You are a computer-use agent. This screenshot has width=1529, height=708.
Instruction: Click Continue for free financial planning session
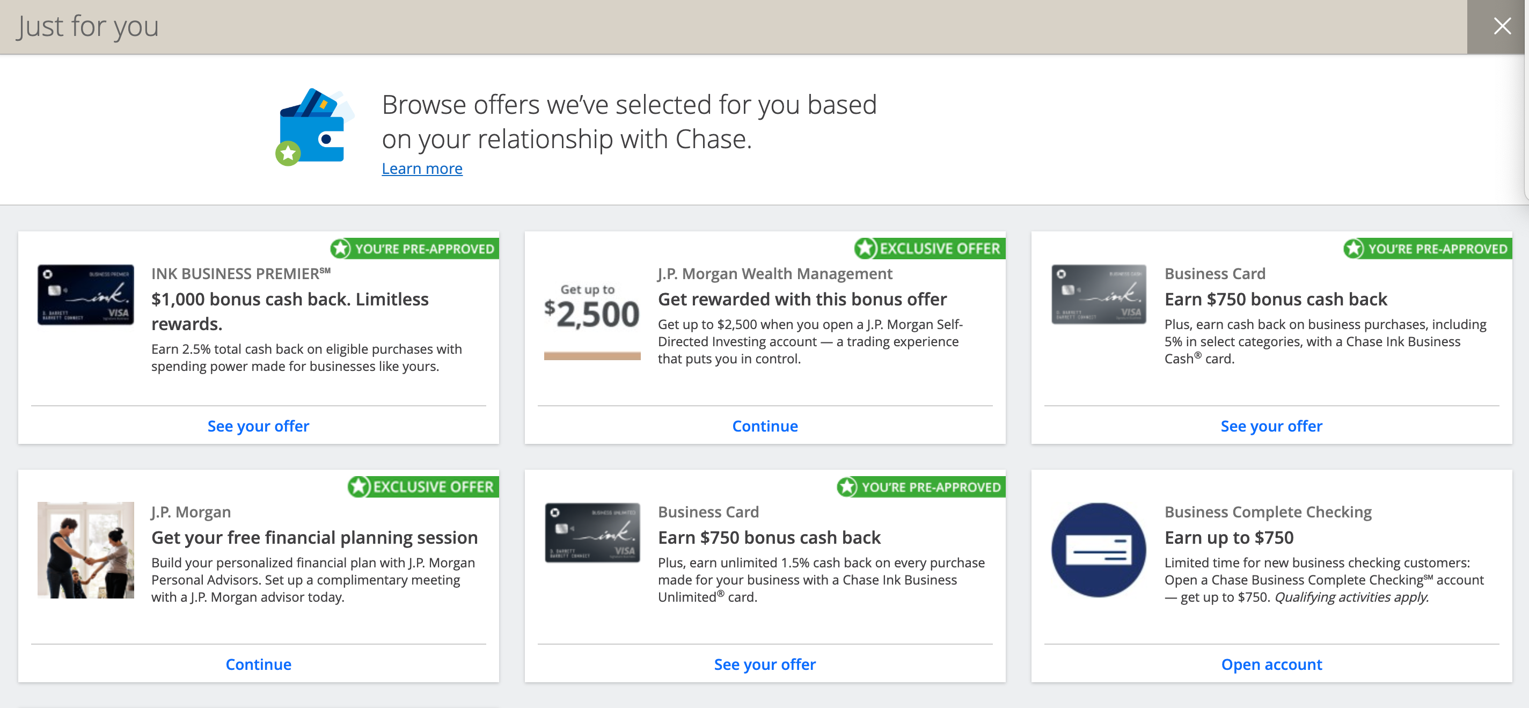click(x=258, y=664)
